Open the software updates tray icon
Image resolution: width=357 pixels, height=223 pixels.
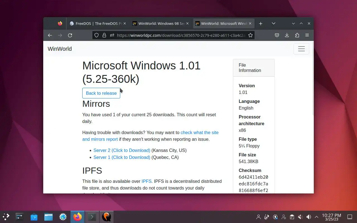tap(275, 217)
